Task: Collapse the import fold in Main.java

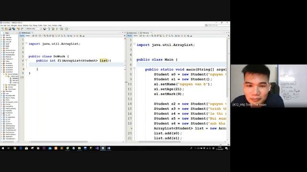Action: click(134, 44)
